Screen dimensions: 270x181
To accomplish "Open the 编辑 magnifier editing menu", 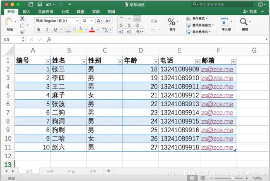I will click(x=245, y=24).
